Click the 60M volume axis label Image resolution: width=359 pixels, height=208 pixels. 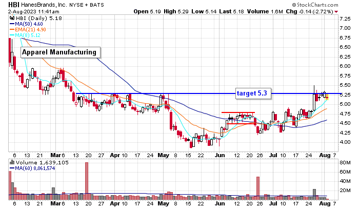(345, 172)
